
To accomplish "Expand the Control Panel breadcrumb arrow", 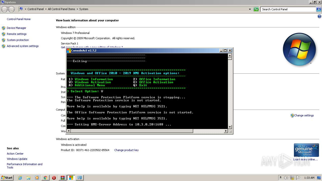I will (46, 9).
